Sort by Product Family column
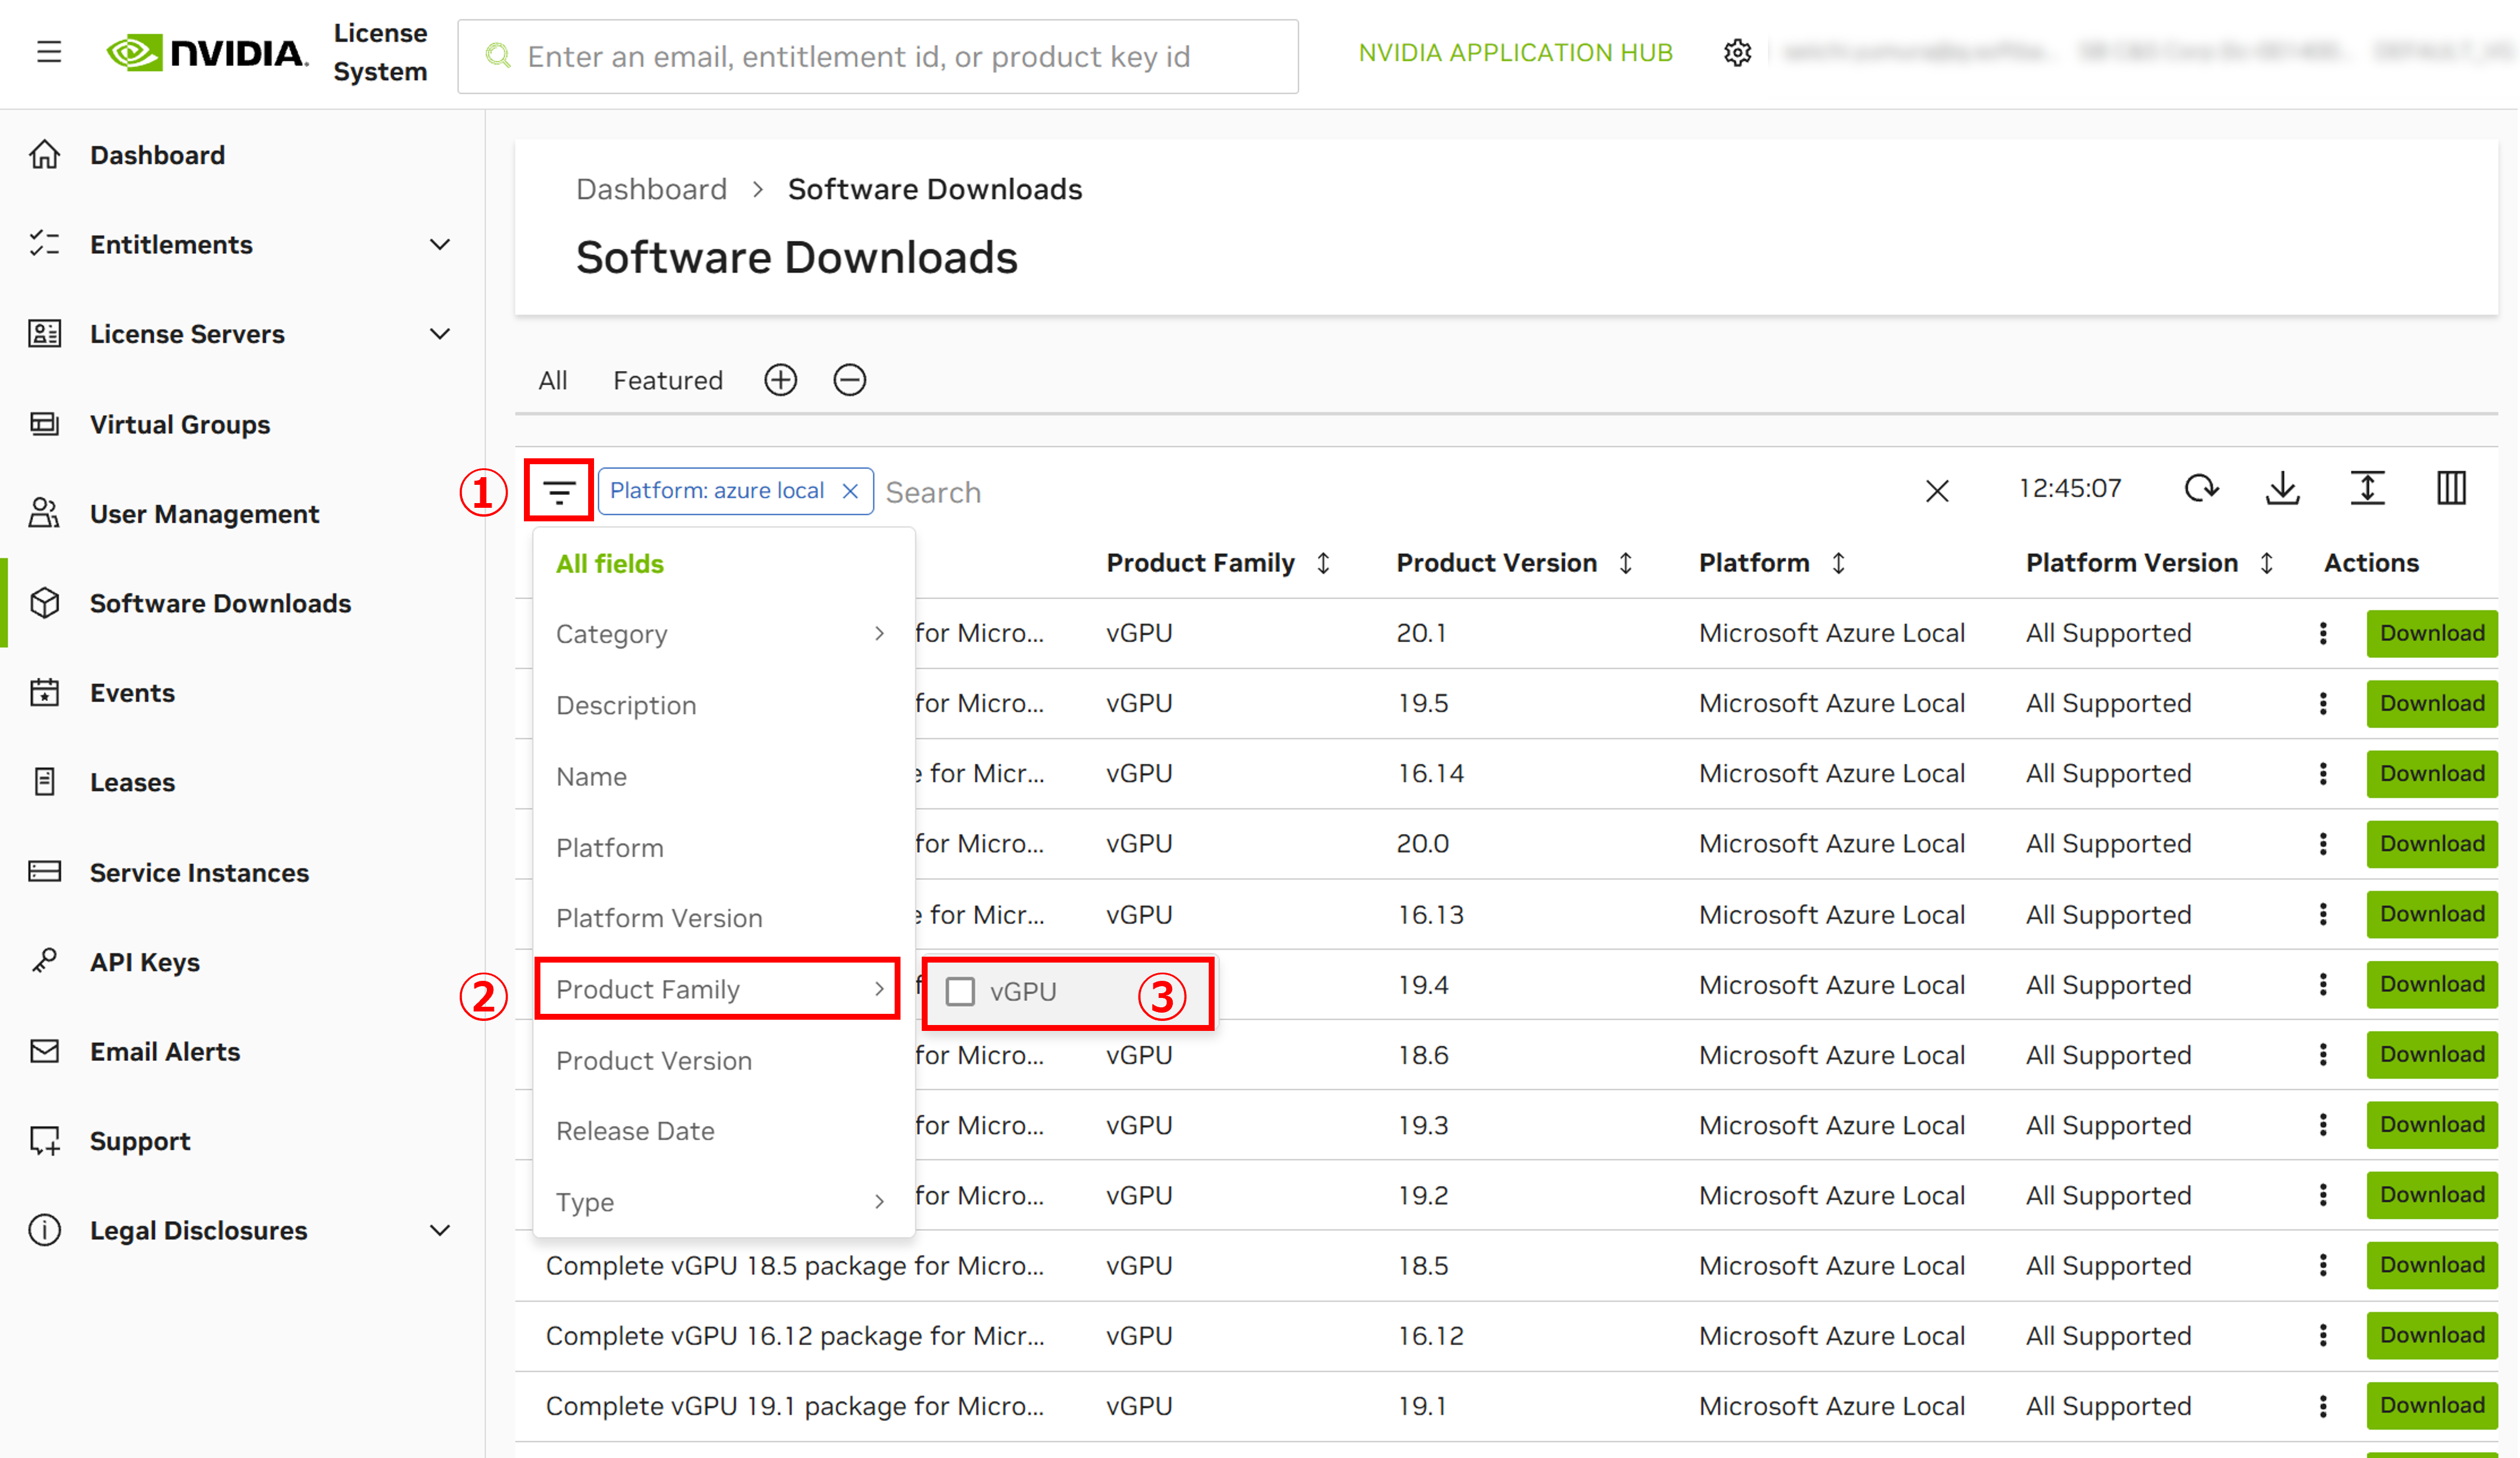The width and height of the screenshot is (2520, 1458). [x=1323, y=564]
